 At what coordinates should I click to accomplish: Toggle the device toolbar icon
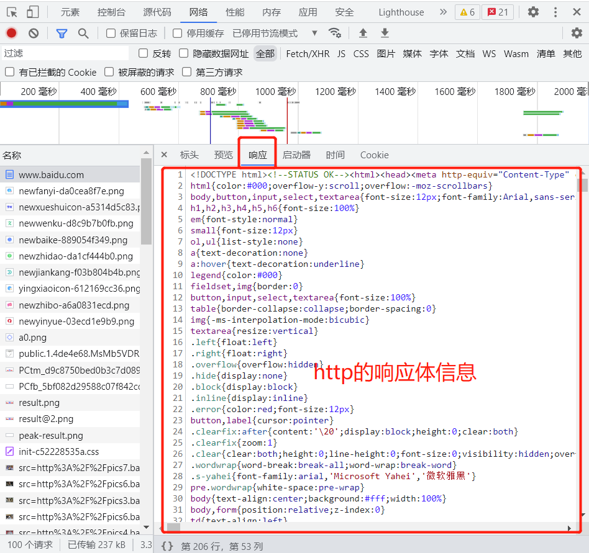point(33,12)
